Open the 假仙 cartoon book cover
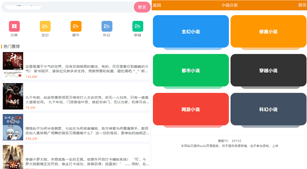Viewport: 307px width, 169px height. click(x=13, y=127)
